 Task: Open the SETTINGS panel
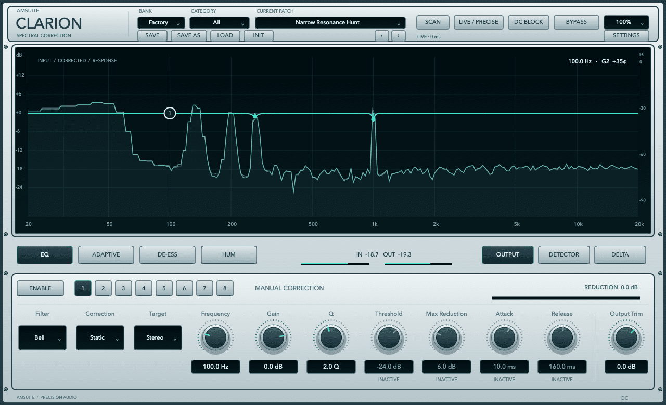(x=626, y=36)
